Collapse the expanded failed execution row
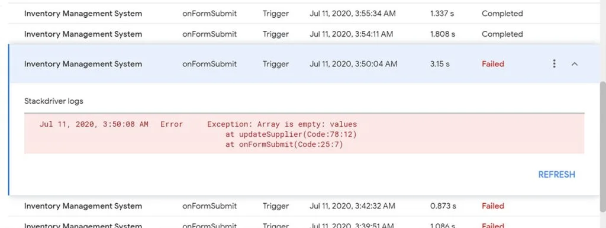The width and height of the screenshot is (606, 228). coord(575,64)
